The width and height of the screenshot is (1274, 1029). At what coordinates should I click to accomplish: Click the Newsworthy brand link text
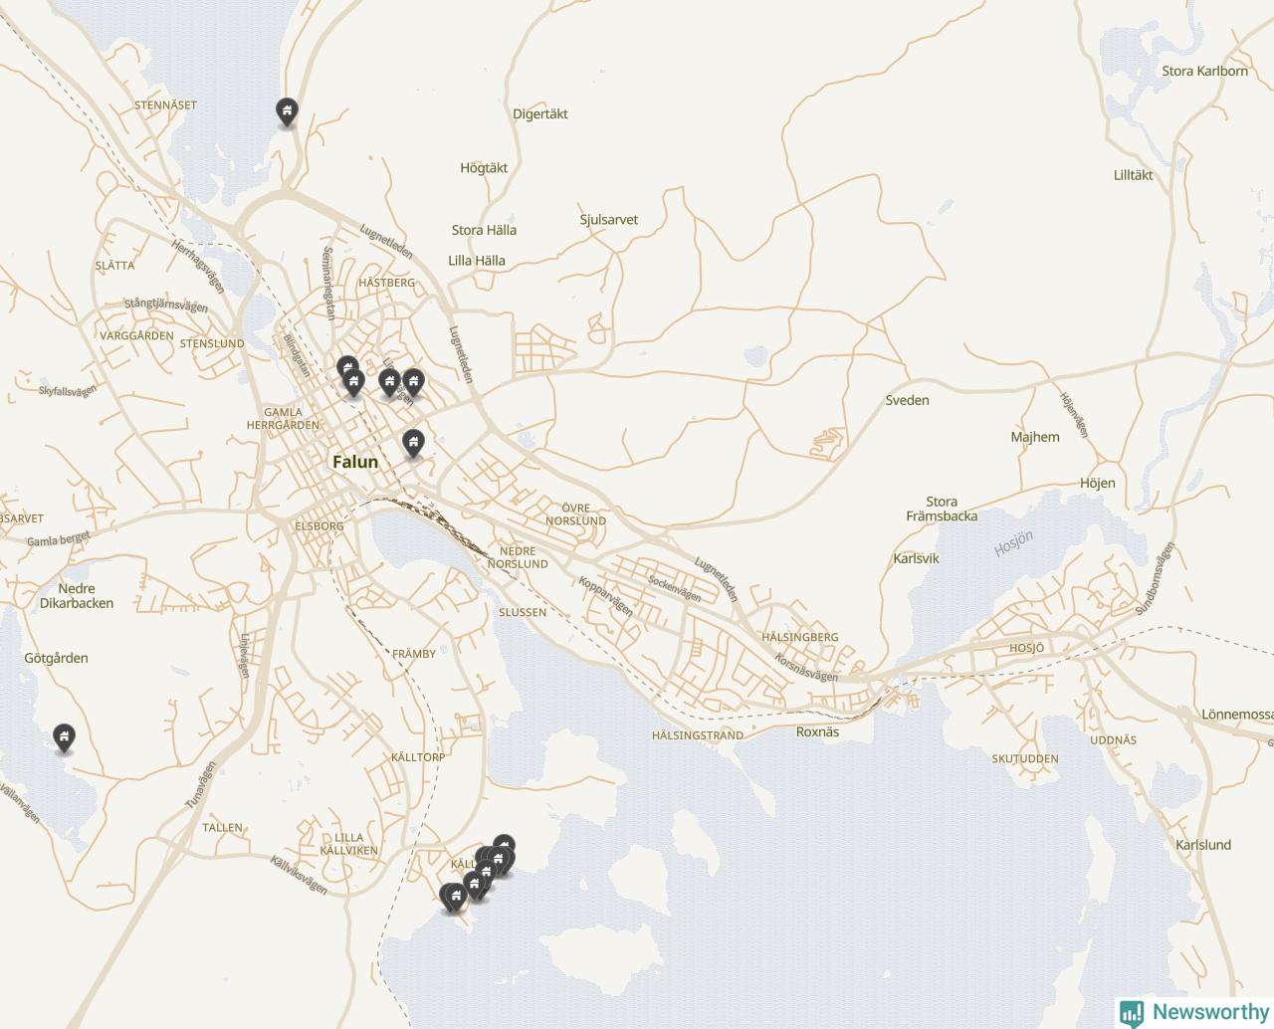[1210, 1012]
